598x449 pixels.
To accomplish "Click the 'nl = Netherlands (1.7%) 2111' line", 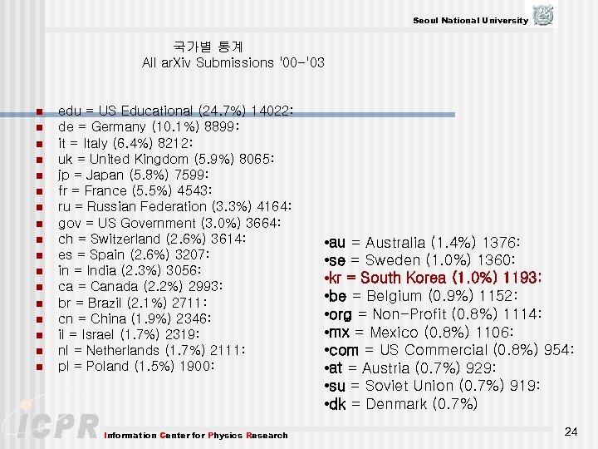I will [x=151, y=350].
